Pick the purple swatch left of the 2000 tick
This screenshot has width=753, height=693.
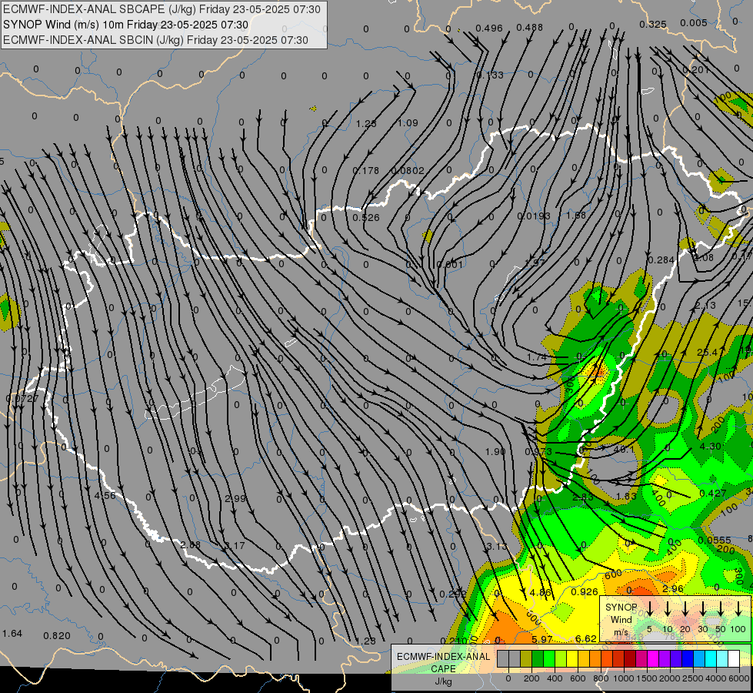click(x=664, y=658)
